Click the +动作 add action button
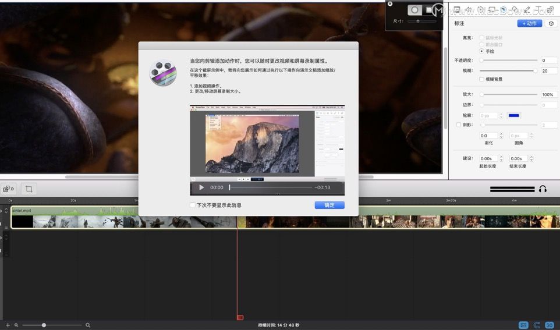The width and height of the screenshot is (560, 330). click(530, 23)
